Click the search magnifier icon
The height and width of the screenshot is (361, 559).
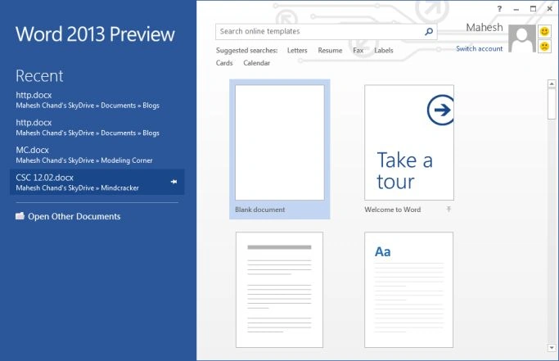(x=429, y=32)
